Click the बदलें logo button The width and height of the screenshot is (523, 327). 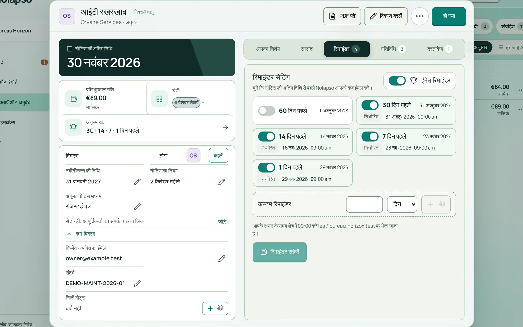(x=218, y=155)
